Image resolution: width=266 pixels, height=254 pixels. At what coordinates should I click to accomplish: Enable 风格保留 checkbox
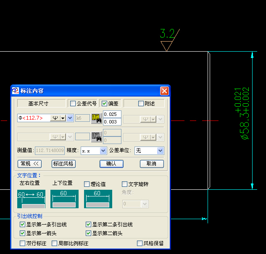coord(140,244)
